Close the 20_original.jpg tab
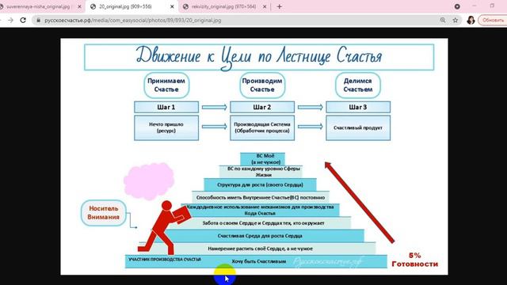The height and width of the screenshot is (285, 507). click(172, 6)
